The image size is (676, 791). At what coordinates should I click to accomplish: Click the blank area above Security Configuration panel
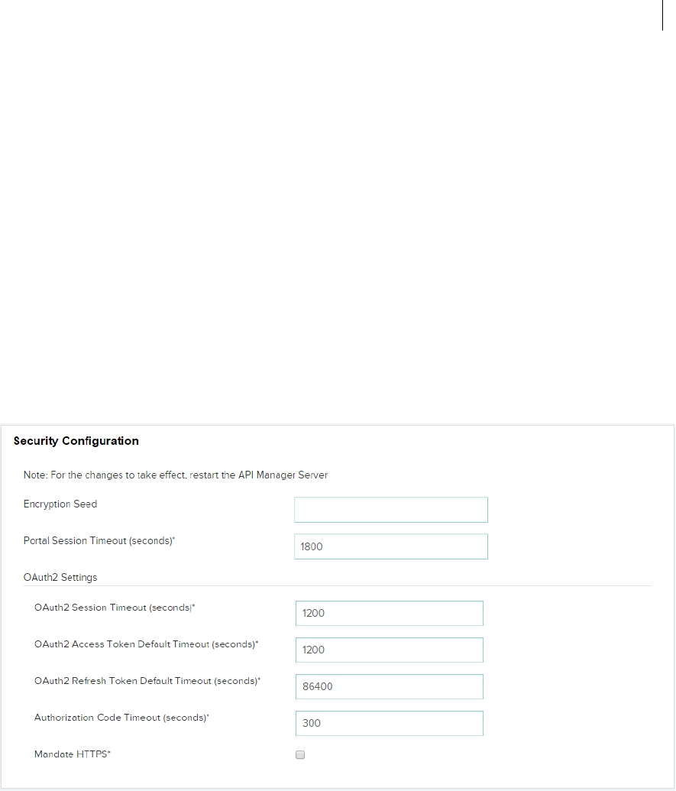click(x=336, y=229)
